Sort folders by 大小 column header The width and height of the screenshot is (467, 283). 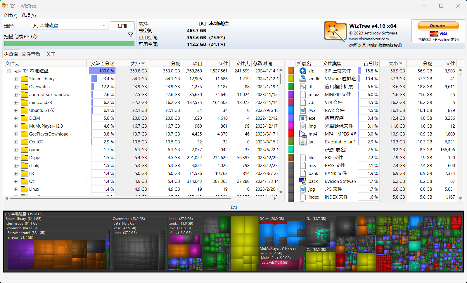[132, 63]
